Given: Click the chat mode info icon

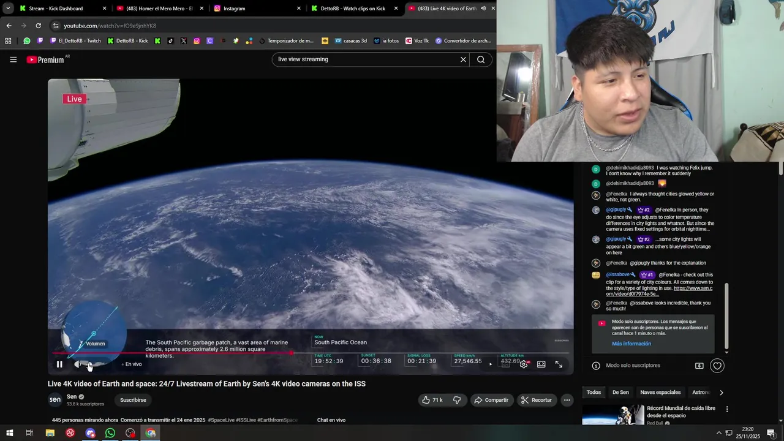Looking at the screenshot, I should click(x=596, y=366).
